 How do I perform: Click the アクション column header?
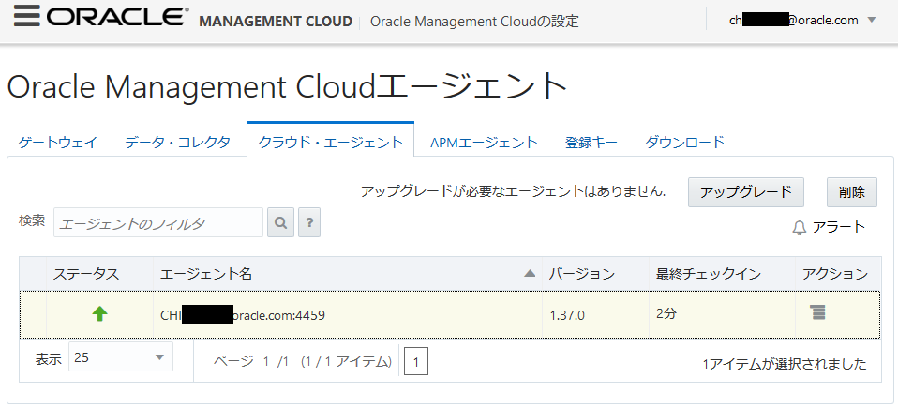coord(835,274)
